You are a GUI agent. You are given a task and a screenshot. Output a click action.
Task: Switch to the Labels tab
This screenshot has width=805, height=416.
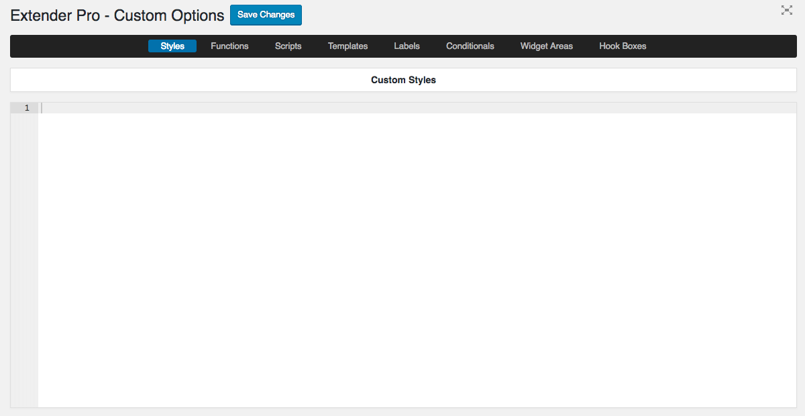(x=407, y=46)
